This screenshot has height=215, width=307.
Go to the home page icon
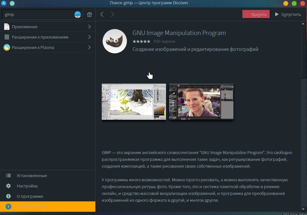coord(89,15)
